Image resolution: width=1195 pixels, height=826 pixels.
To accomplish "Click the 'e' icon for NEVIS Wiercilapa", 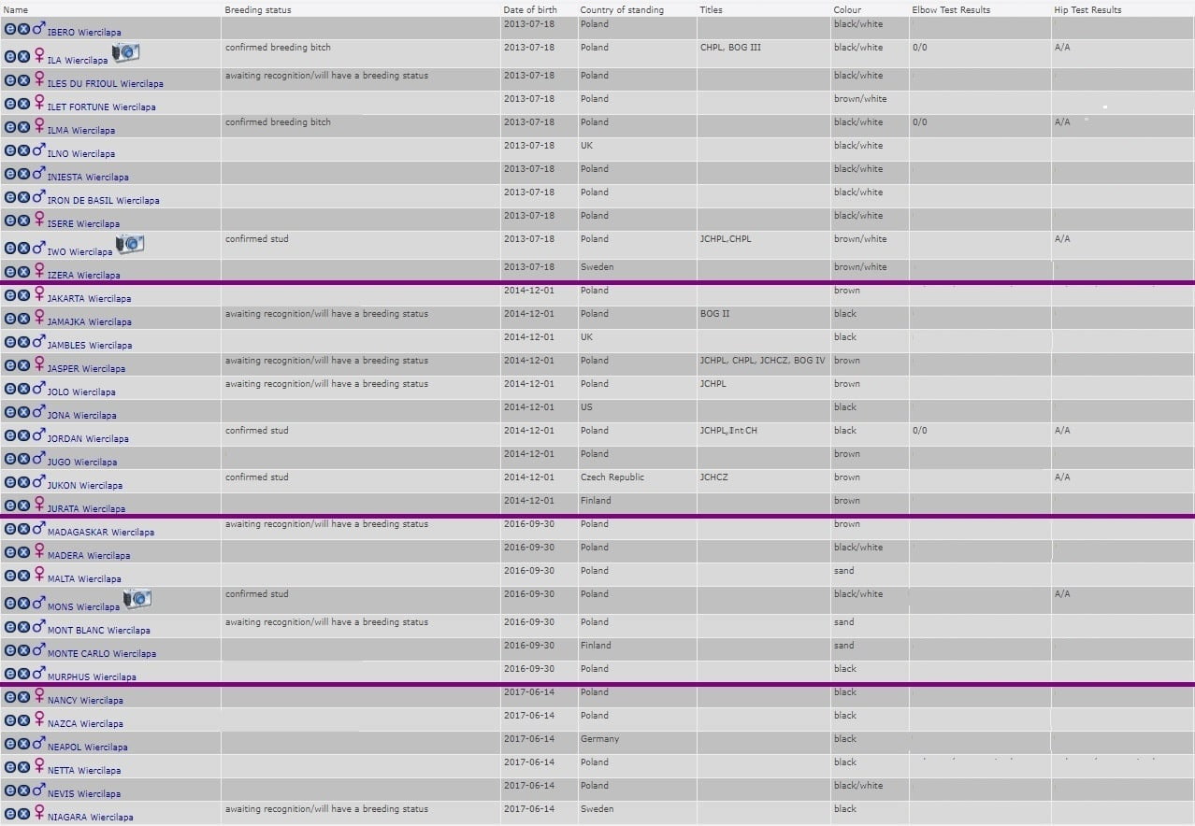I will [x=10, y=789].
